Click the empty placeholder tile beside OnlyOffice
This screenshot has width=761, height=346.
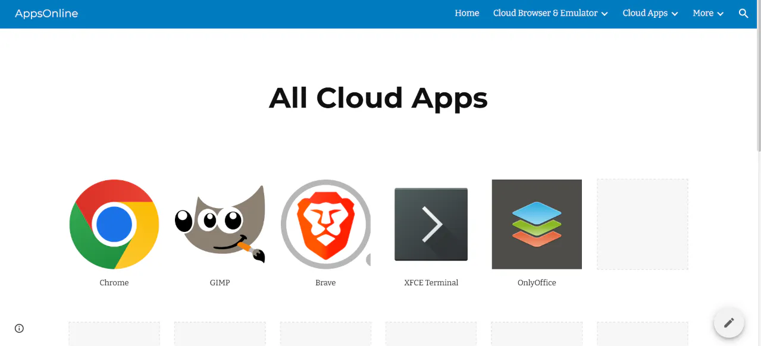coord(643,224)
